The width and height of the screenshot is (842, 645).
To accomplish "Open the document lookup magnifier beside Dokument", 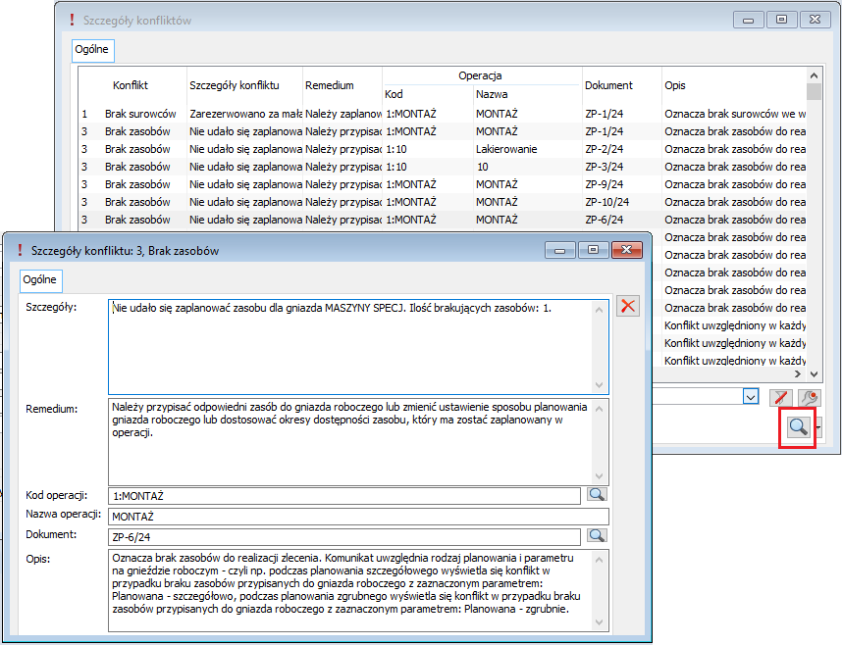I will click(x=597, y=535).
